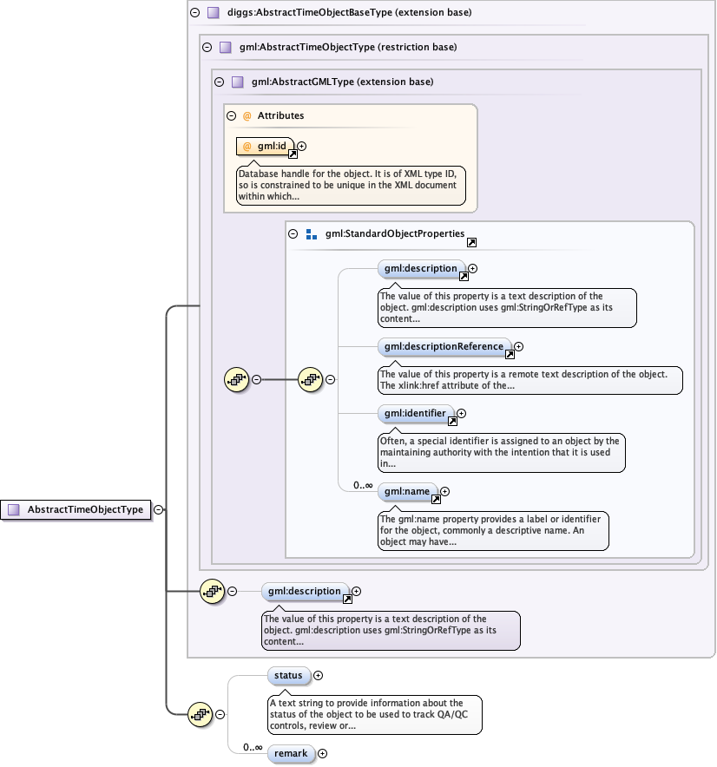The image size is (717, 767).
Task: Select the status element node
Action: (288, 675)
